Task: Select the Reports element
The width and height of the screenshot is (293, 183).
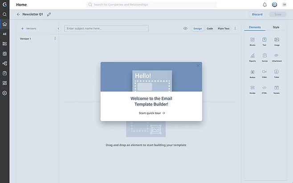Action: 252,57
